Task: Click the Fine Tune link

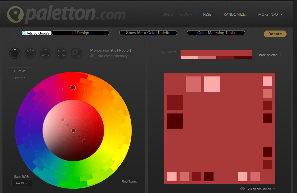Action: point(130,182)
